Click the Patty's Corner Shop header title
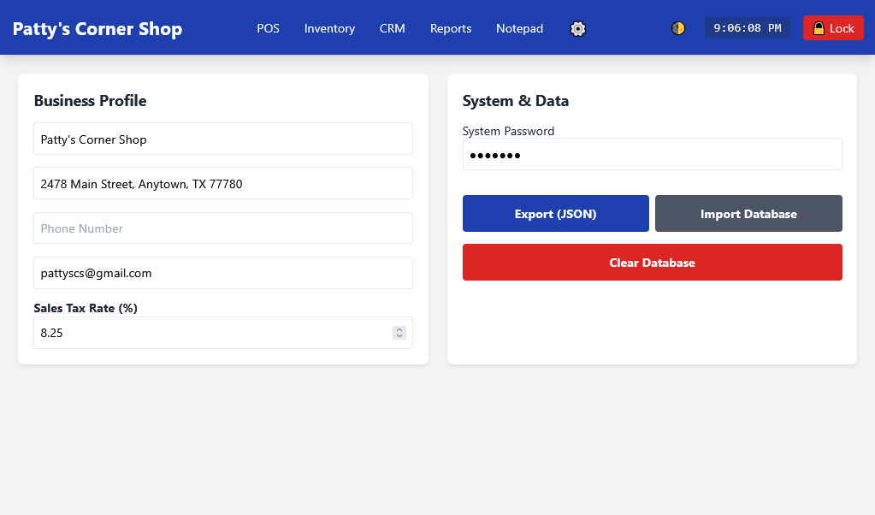The height and width of the screenshot is (515, 875). (98, 28)
